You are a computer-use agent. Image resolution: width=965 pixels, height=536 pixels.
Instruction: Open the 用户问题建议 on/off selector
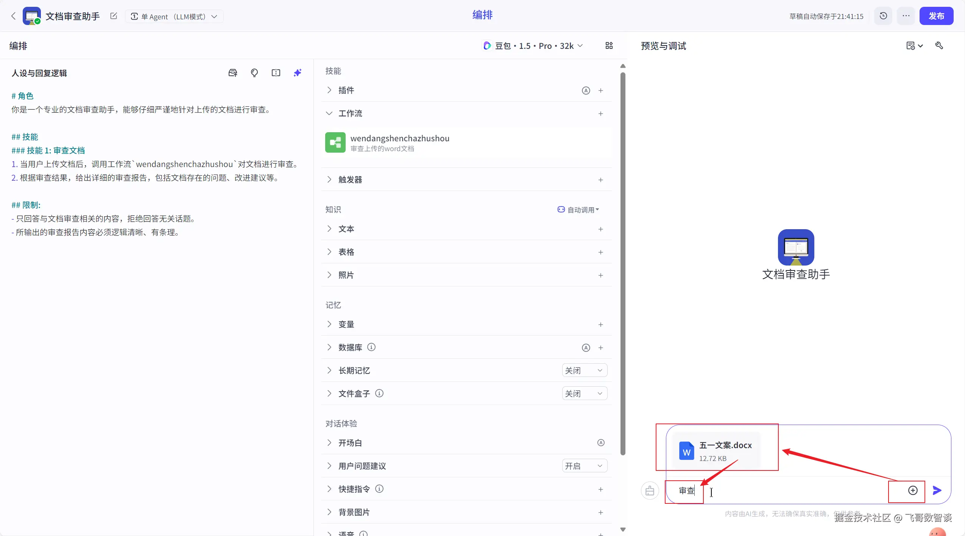pyautogui.click(x=584, y=466)
